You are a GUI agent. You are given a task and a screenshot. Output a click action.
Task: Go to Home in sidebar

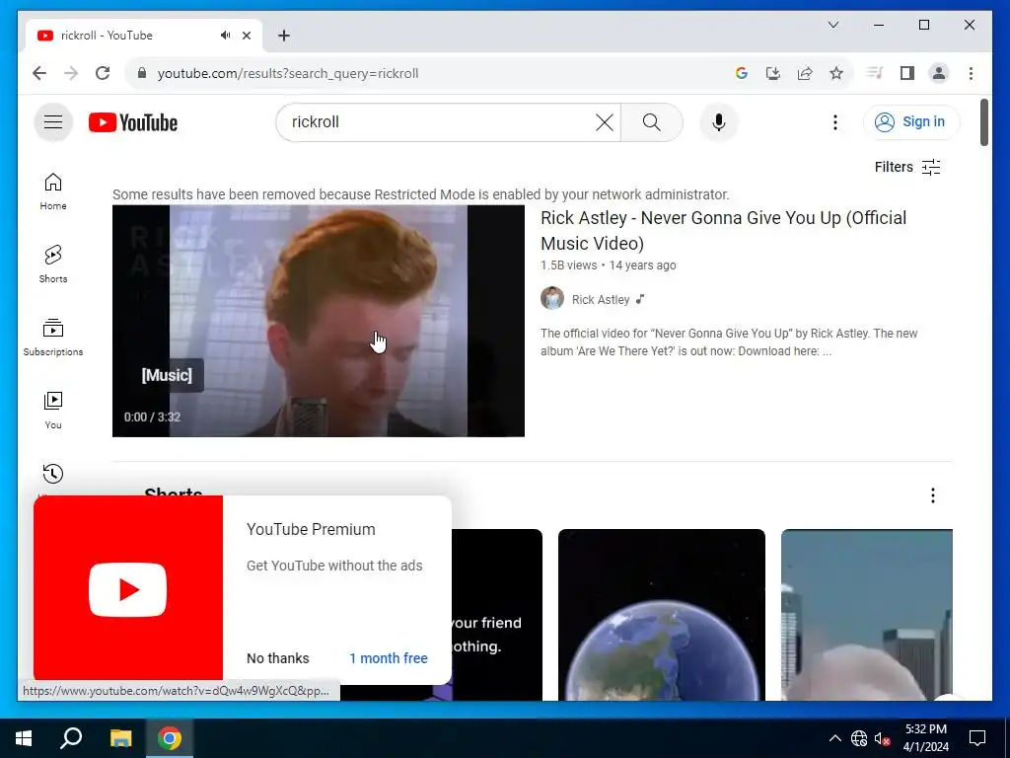point(53,191)
